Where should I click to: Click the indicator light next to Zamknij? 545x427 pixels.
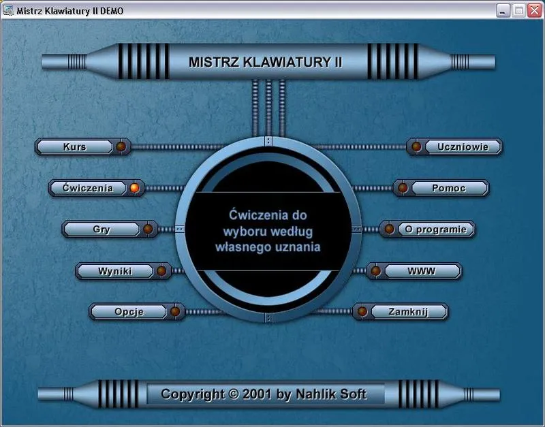(x=362, y=312)
